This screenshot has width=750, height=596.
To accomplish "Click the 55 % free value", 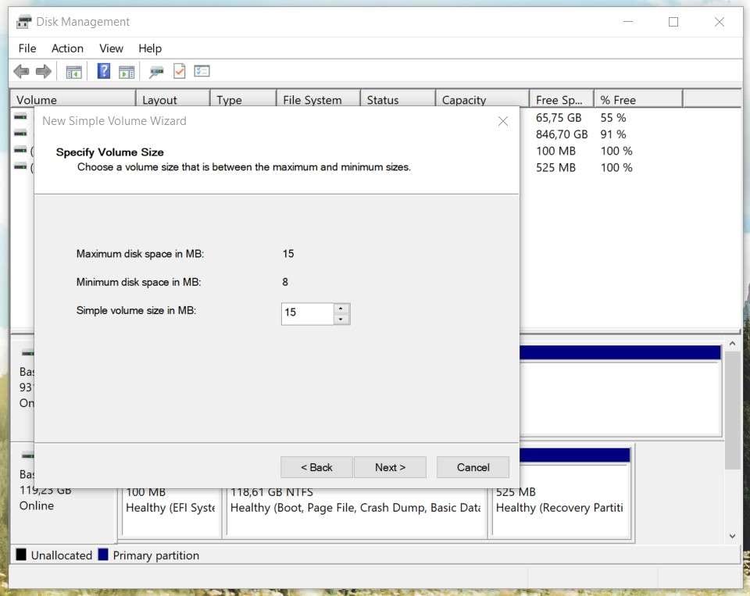I will 613,118.
